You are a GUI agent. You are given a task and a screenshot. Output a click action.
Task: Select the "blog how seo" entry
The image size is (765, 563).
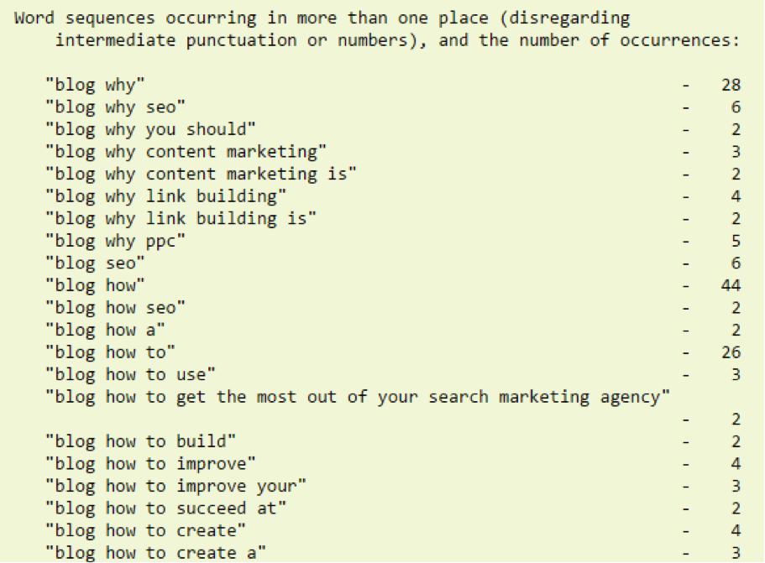(115, 308)
